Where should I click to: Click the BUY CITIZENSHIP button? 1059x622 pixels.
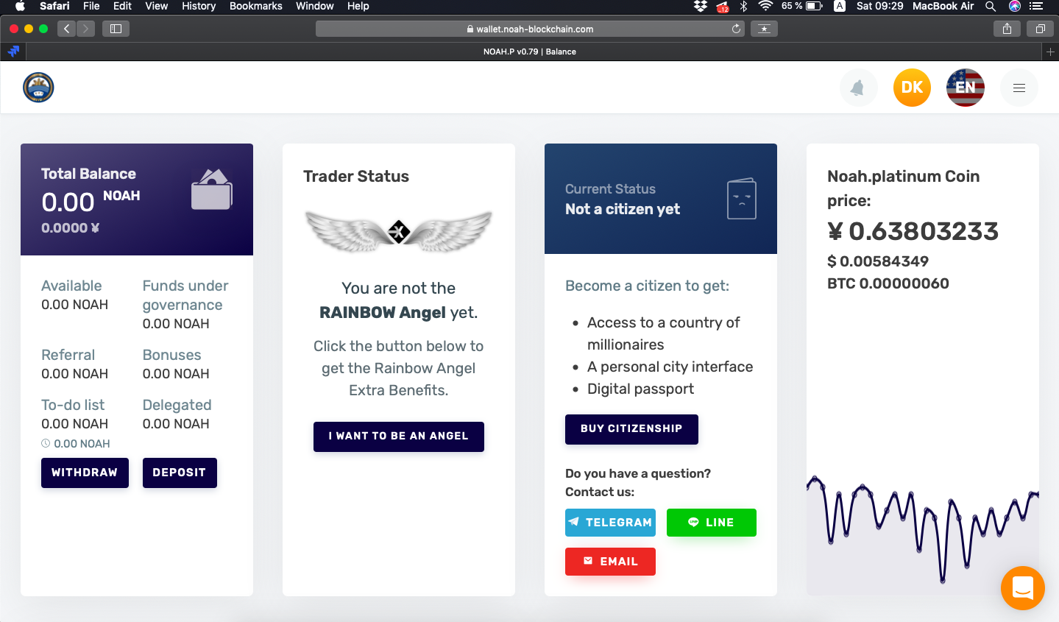[631, 429]
